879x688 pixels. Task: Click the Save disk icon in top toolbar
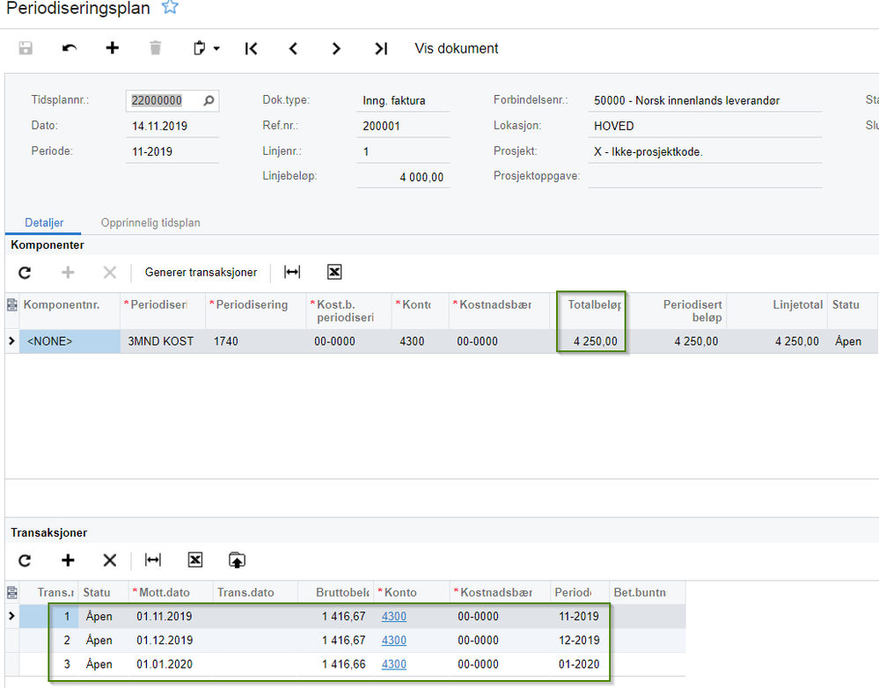coord(26,48)
